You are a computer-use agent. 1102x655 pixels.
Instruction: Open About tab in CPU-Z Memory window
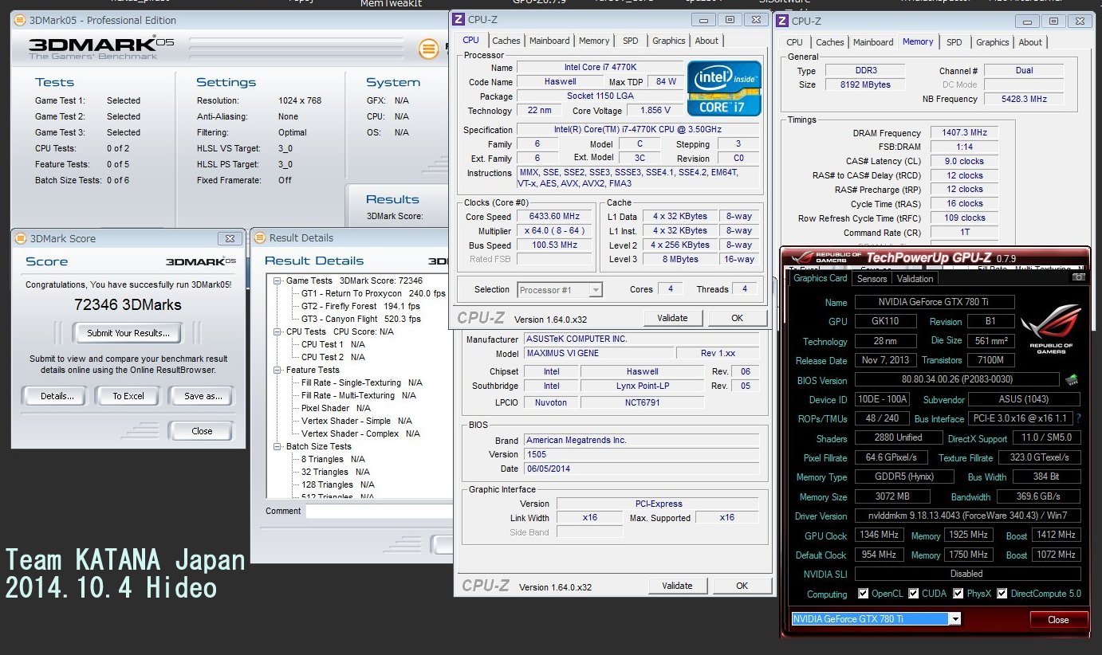[1030, 42]
